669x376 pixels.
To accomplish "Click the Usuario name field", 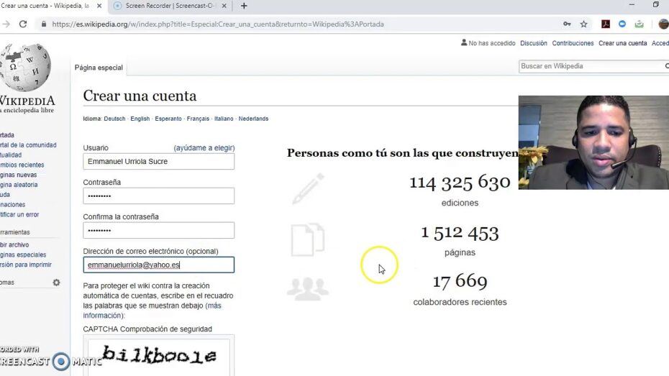I will click(159, 162).
